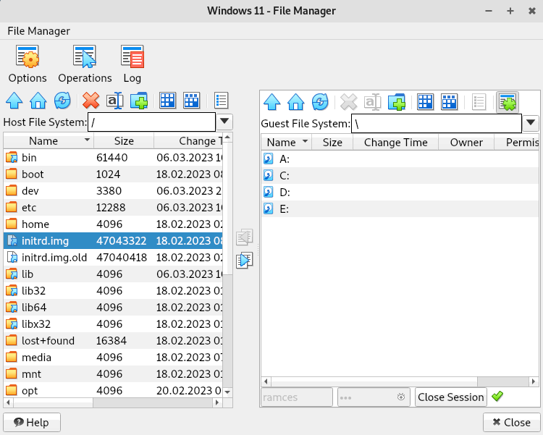Select the initrd.img file row

click(x=113, y=241)
